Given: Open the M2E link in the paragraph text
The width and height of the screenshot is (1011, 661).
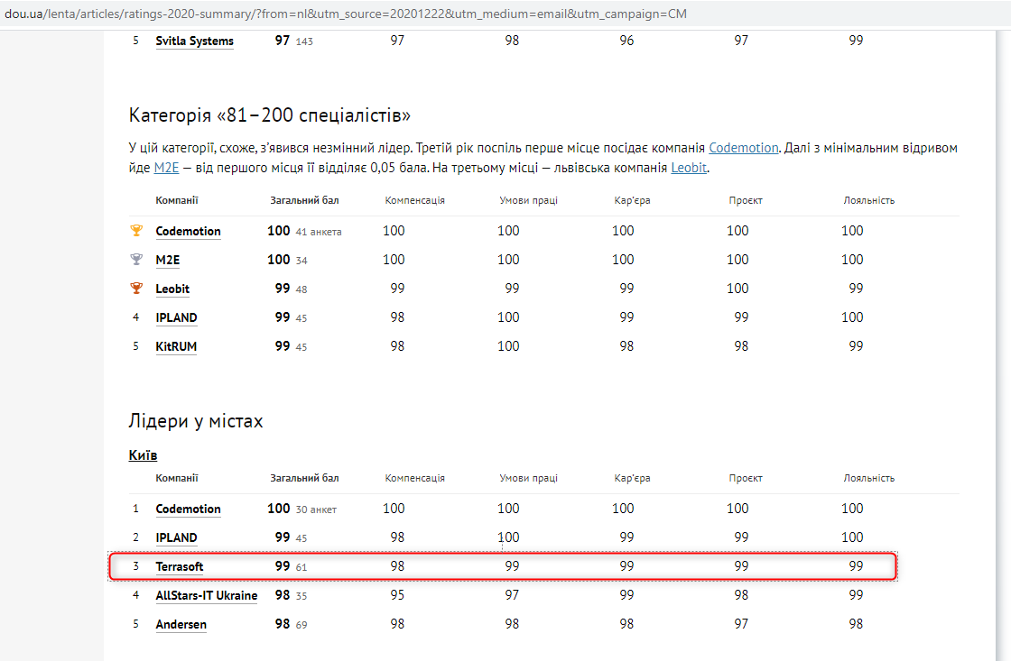Looking at the screenshot, I should tap(166, 168).
